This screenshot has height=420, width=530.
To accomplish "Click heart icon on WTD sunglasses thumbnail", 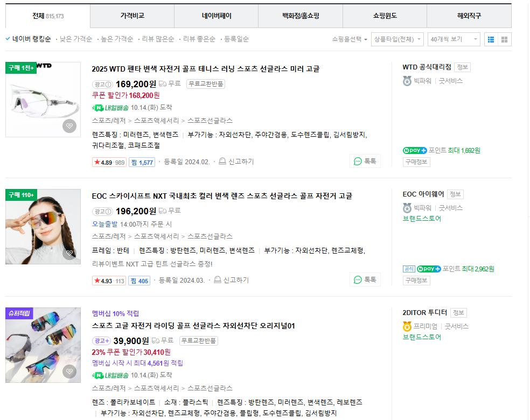I will 69,126.
